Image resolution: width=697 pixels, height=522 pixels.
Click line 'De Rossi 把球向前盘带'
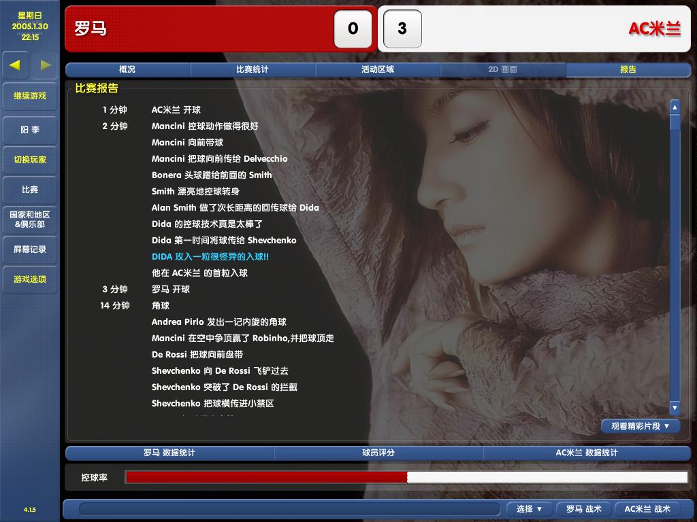(197, 355)
